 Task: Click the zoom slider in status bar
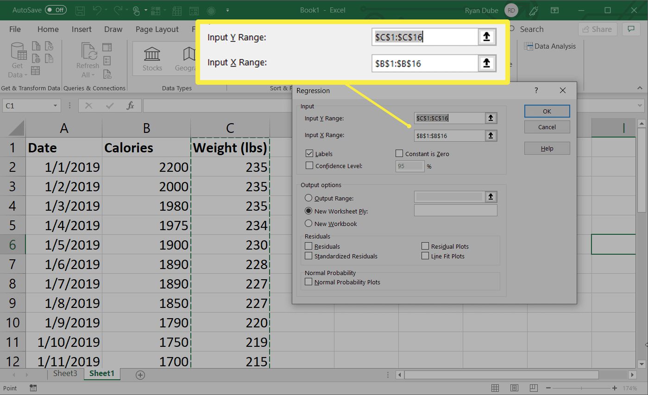[x=581, y=388]
